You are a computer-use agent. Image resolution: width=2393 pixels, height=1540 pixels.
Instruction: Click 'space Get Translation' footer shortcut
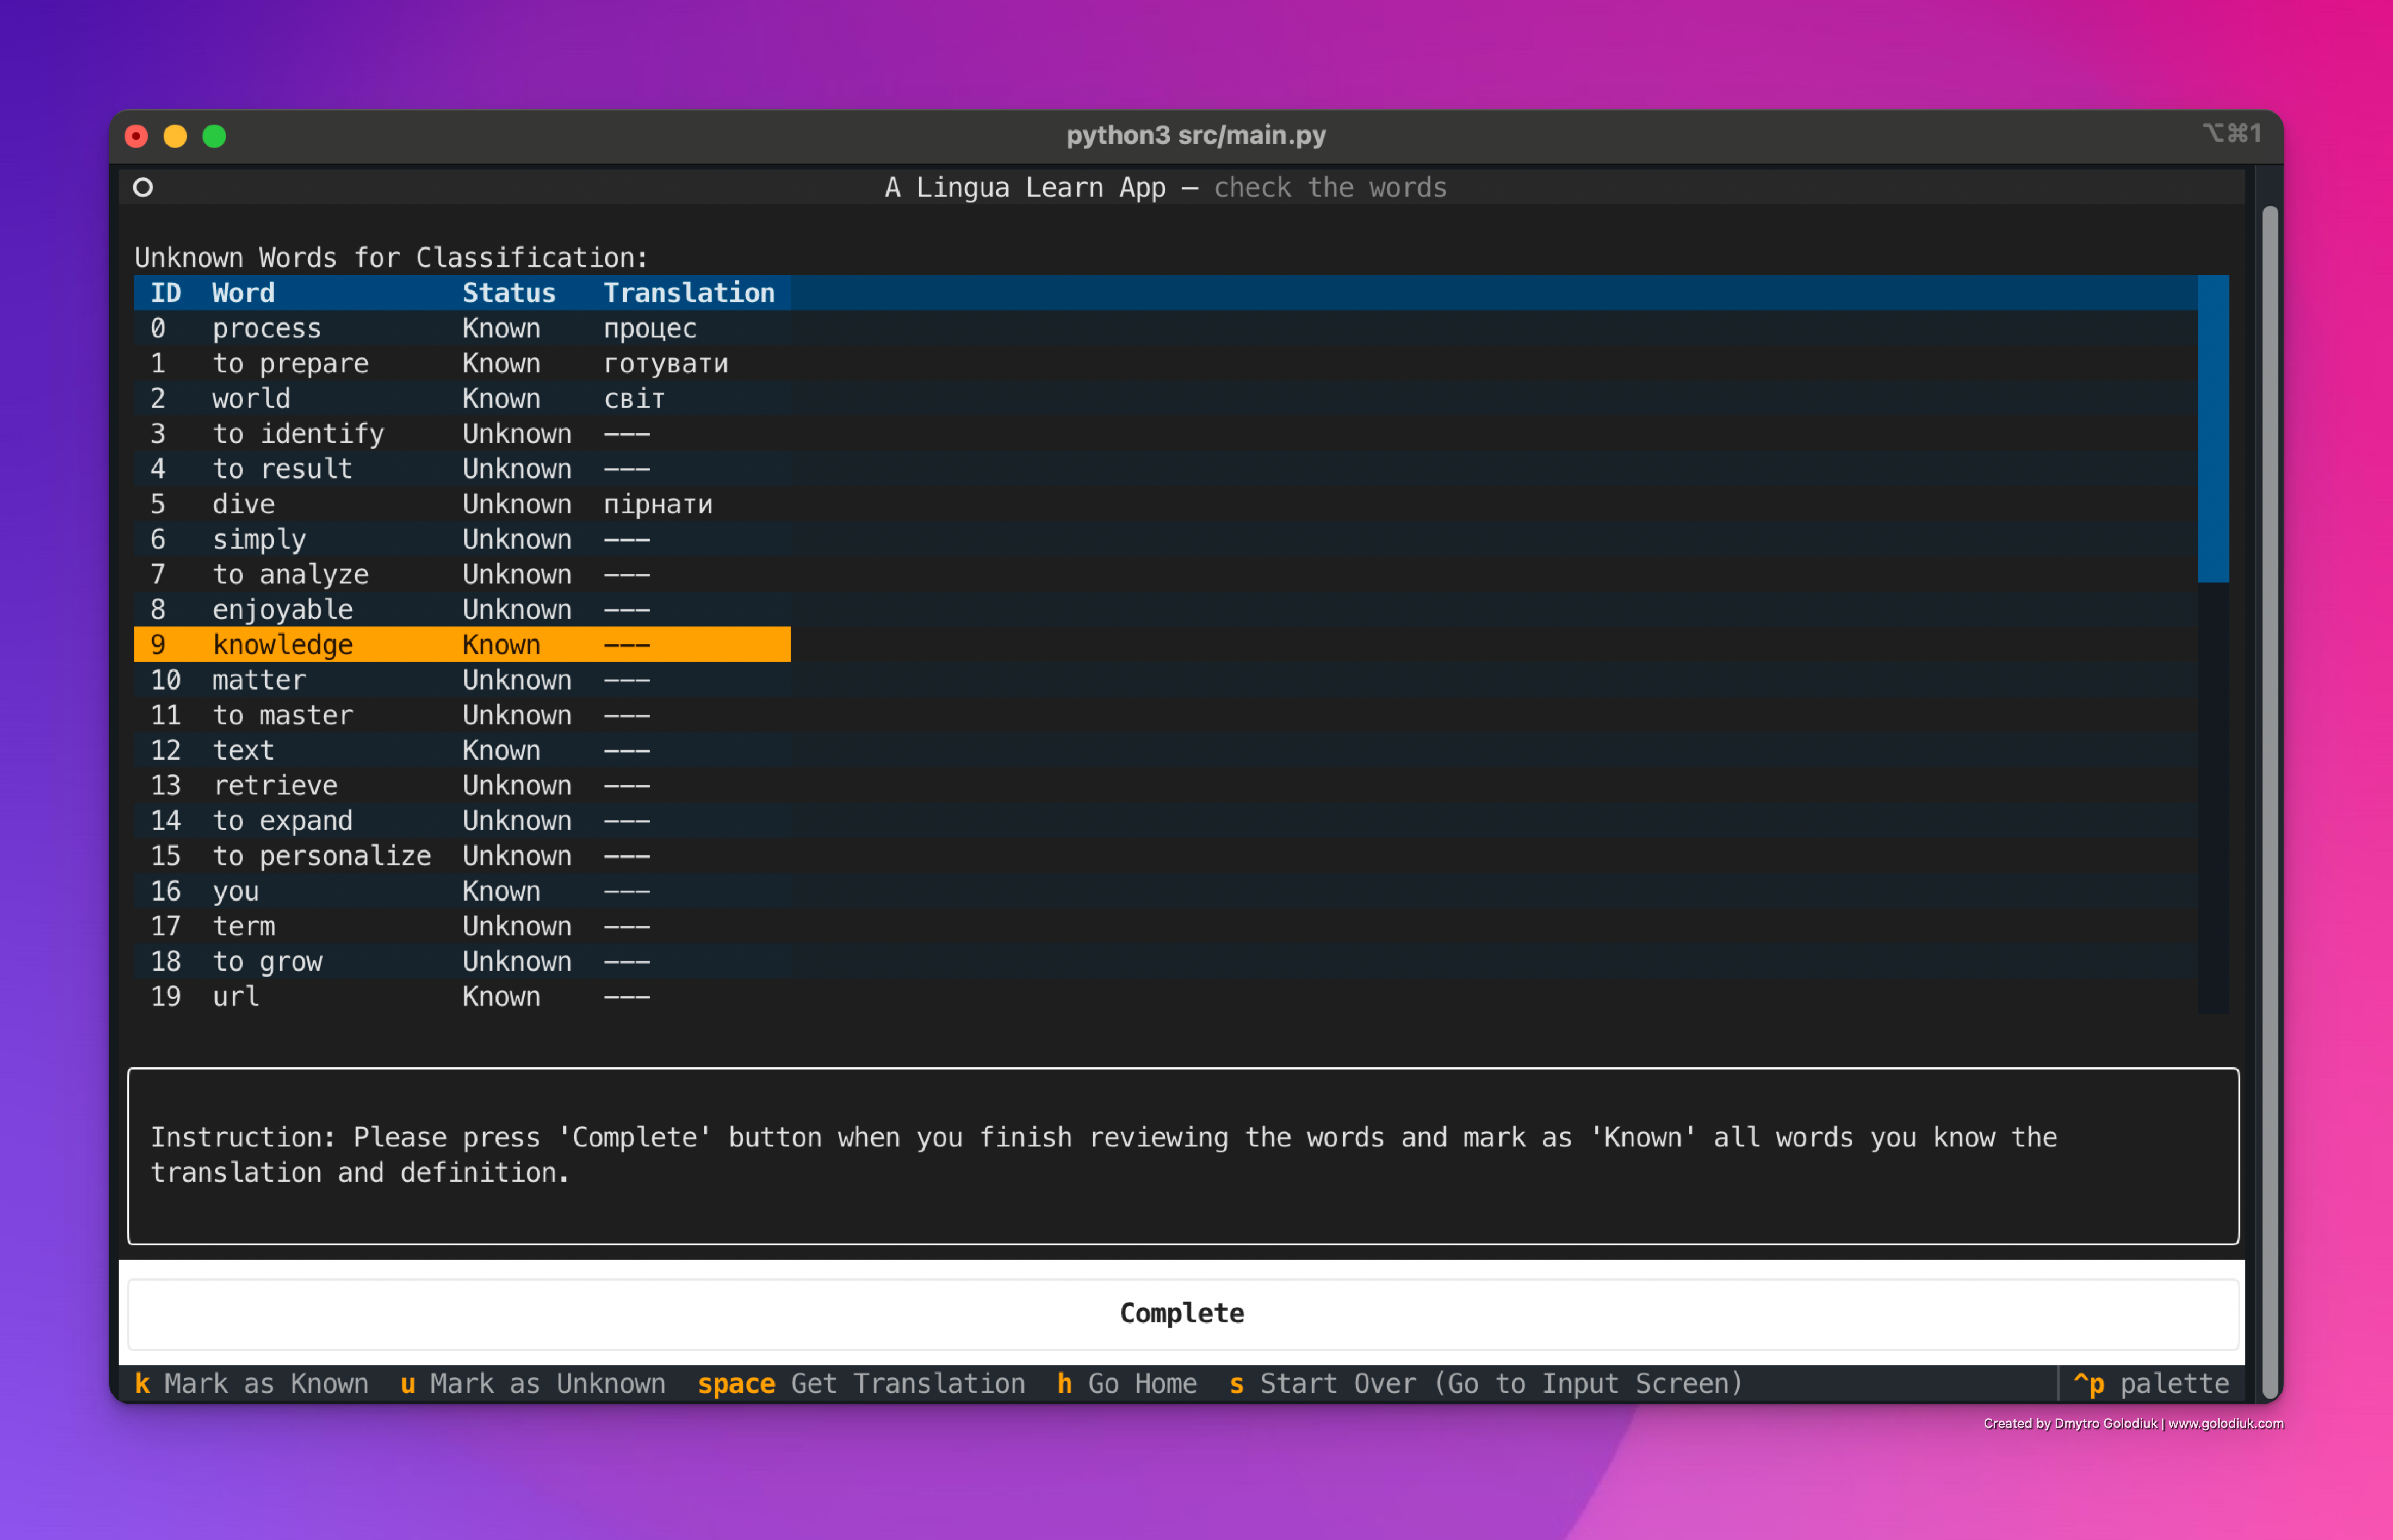pos(861,1384)
